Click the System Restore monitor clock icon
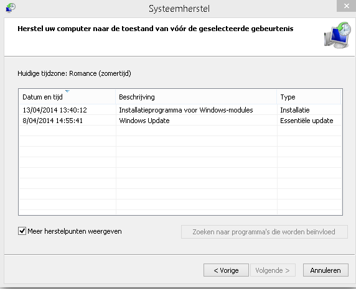This screenshot has width=356, height=289. pos(337,35)
